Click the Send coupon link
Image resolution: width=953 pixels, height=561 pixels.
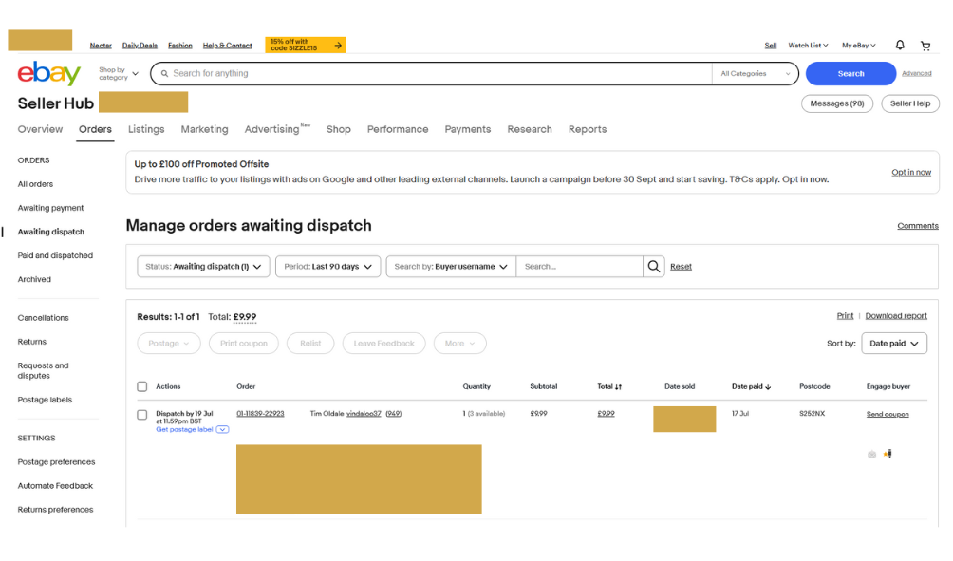pyautogui.click(x=888, y=414)
